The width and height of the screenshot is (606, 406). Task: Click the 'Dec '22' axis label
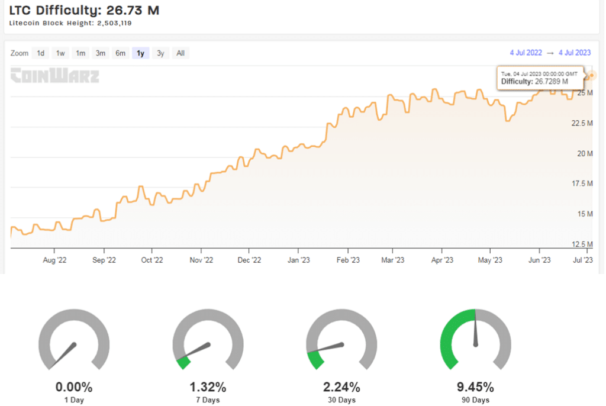249,260
